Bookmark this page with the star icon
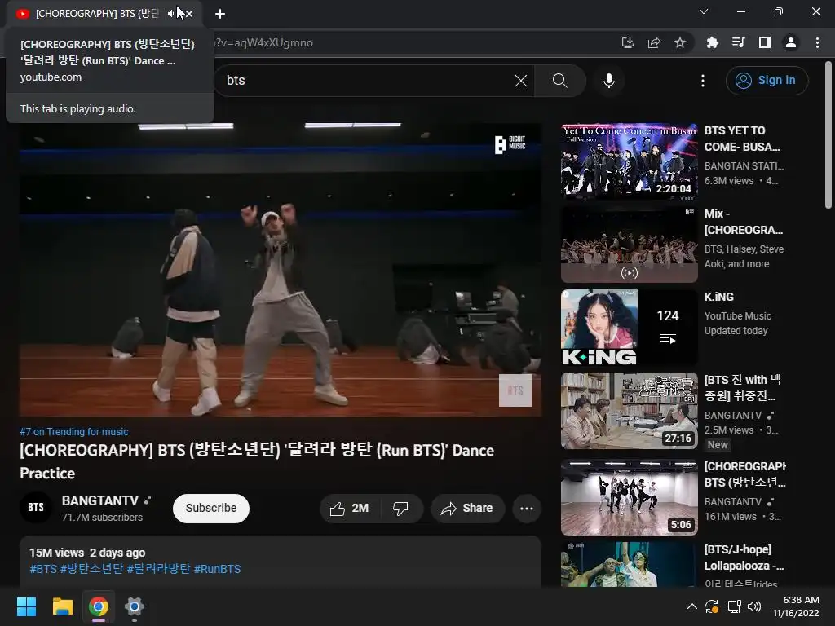Image resolution: width=835 pixels, height=626 pixels. pyautogui.click(x=680, y=42)
